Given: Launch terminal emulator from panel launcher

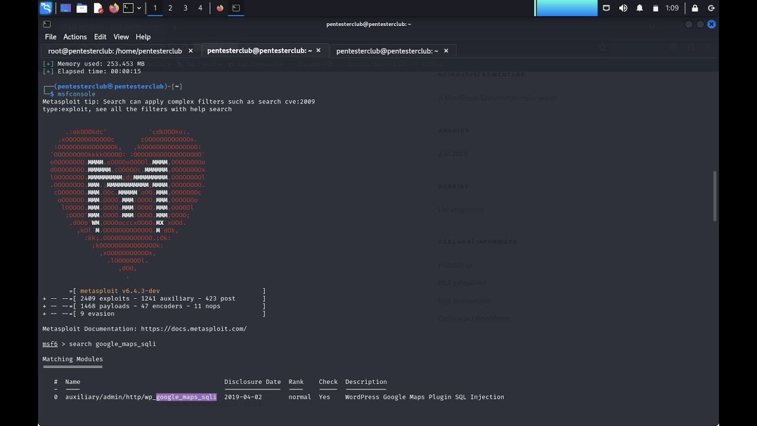Looking at the screenshot, I should (x=128, y=8).
